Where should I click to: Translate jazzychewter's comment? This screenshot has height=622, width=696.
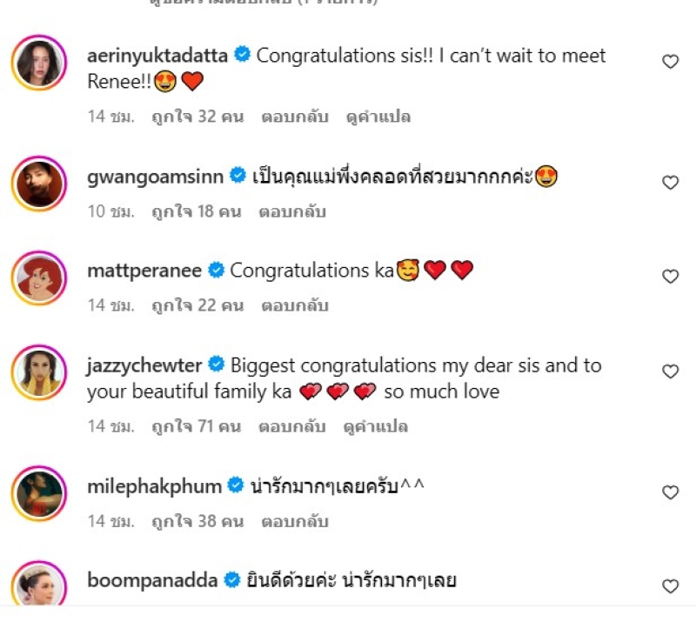click(376, 427)
